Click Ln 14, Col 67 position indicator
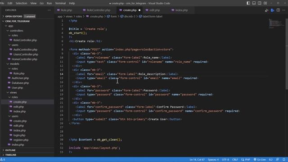 pos(197,159)
